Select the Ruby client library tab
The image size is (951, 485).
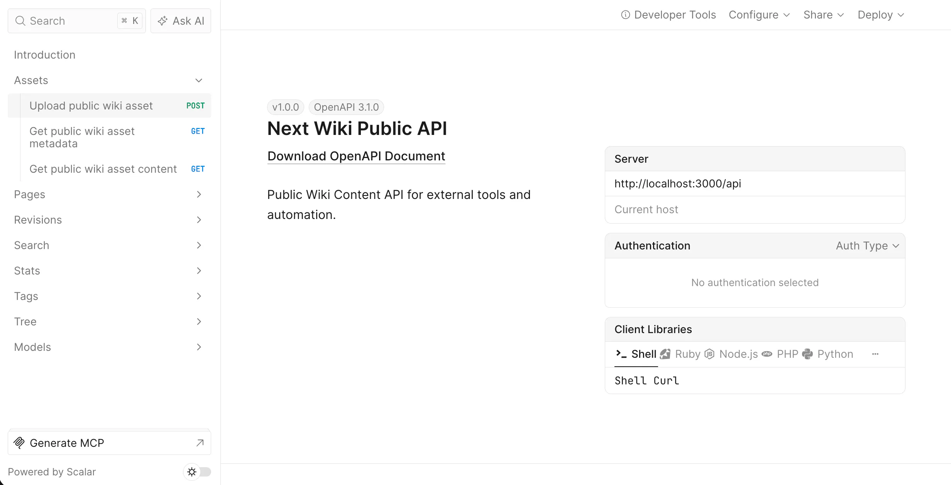(x=680, y=354)
